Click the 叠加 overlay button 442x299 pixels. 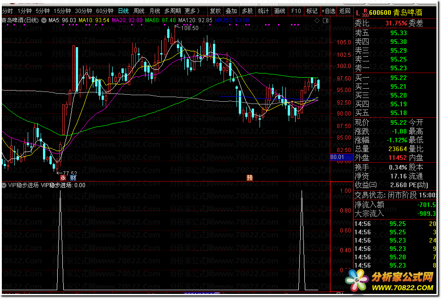tap(231, 11)
